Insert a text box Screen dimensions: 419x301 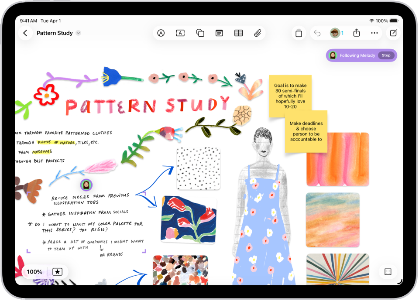180,33
